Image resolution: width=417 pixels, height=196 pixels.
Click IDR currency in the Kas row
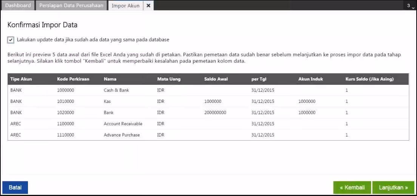(161, 101)
